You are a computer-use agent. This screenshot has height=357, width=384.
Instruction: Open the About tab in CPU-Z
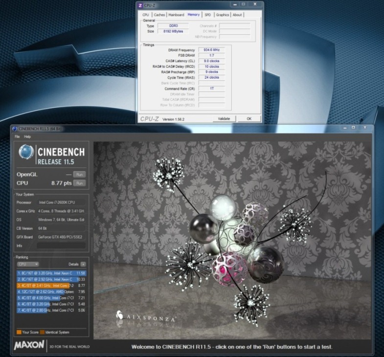click(237, 15)
